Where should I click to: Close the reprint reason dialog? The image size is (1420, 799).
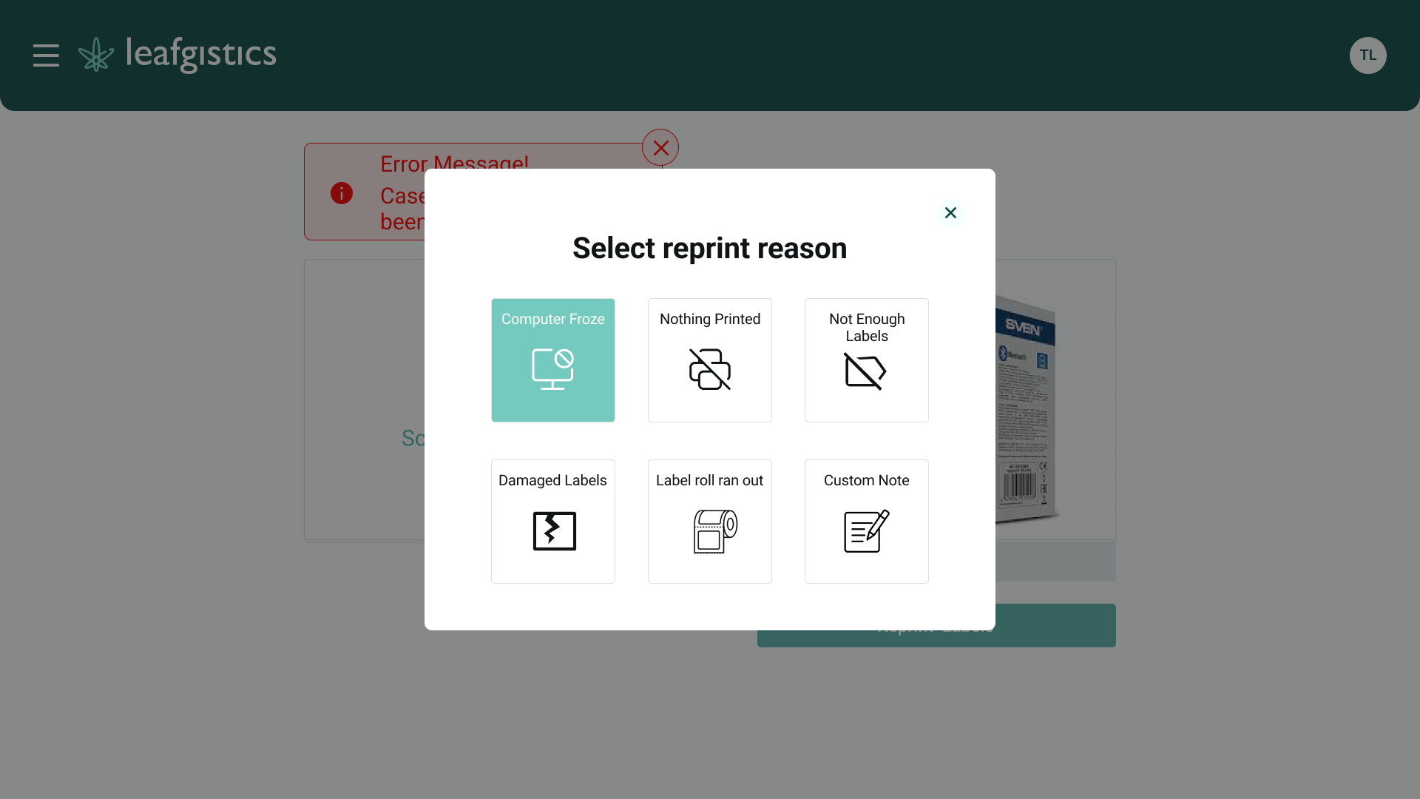point(950,213)
